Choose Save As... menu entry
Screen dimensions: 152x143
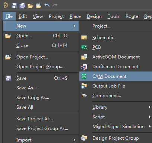click(x=41, y=88)
